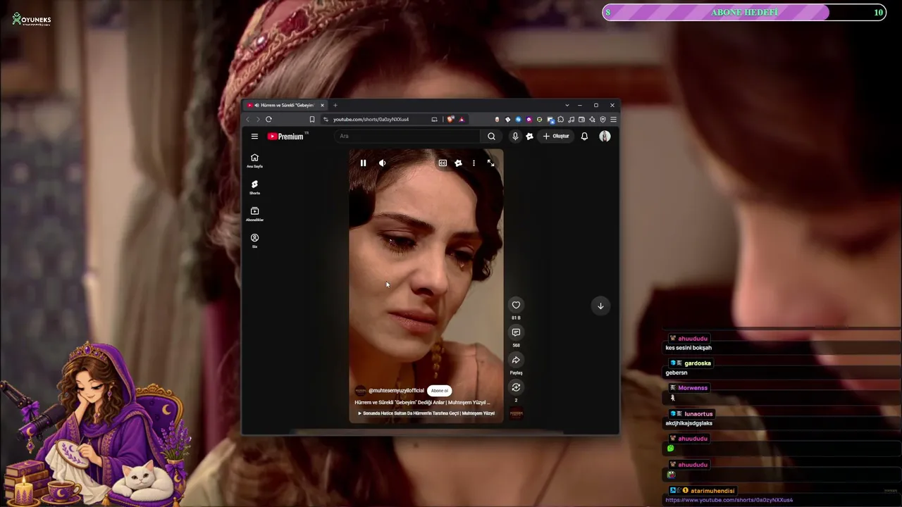Screen dimensions: 902x507
Task: Click chat username 'atarimuhendisi'
Action: pyautogui.click(x=712, y=491)
